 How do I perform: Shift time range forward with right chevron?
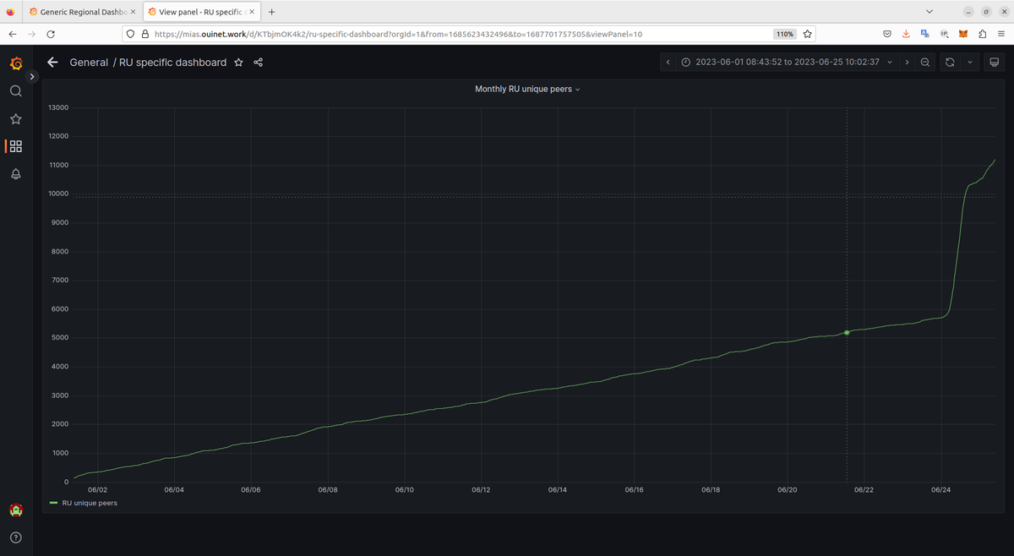907,63
